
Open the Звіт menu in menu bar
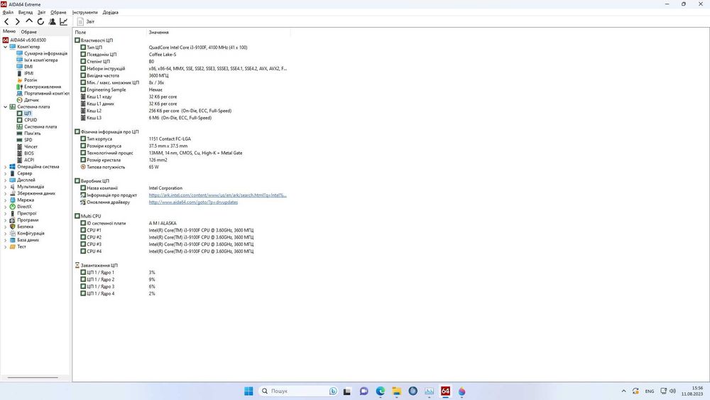pyautogui.click(x=42, y=12)
